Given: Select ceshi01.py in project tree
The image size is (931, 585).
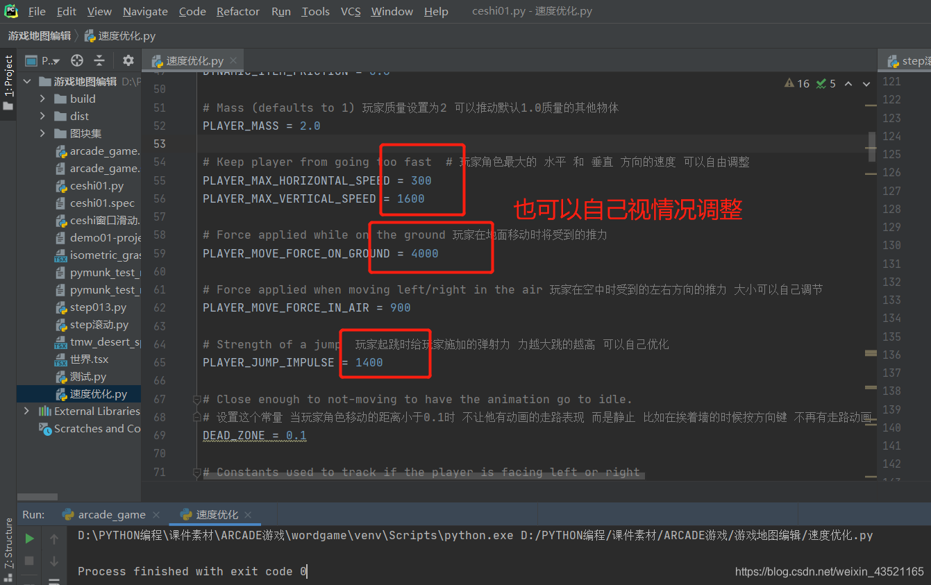Looking at the screenshot, I should coord(97,186).
